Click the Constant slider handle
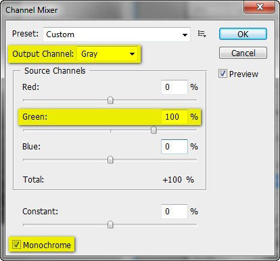This screenshot has height=261, width=280. point(110,224)
